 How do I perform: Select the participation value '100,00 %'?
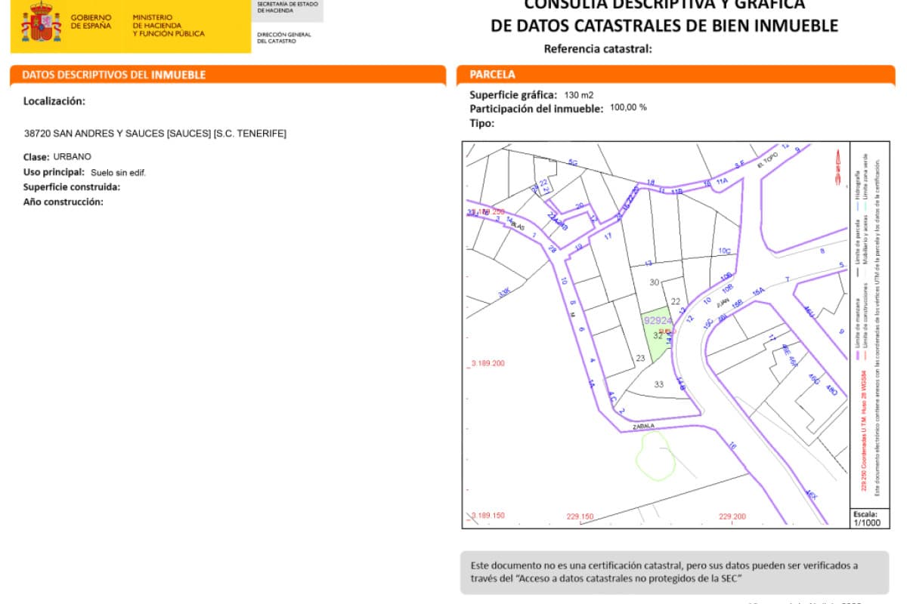[x=628, y=108]
